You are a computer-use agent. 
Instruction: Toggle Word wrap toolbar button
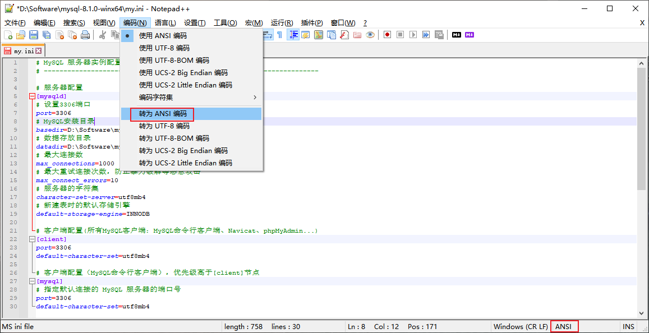(268, 35)
